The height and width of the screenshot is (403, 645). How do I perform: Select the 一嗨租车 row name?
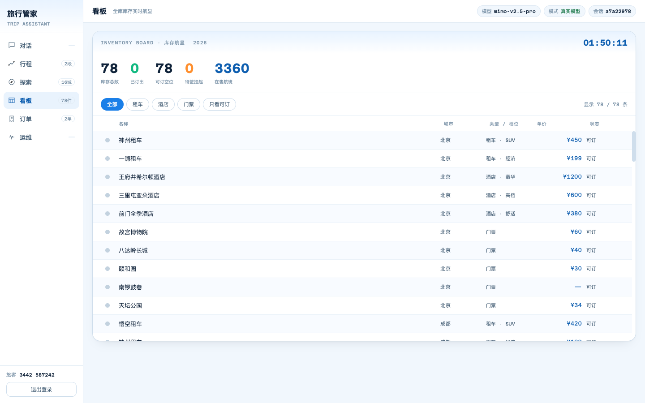tap(130, 159)
